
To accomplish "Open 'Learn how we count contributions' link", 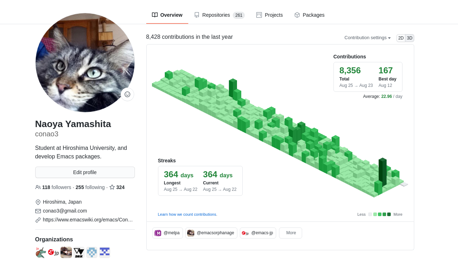I will (187, 214).
